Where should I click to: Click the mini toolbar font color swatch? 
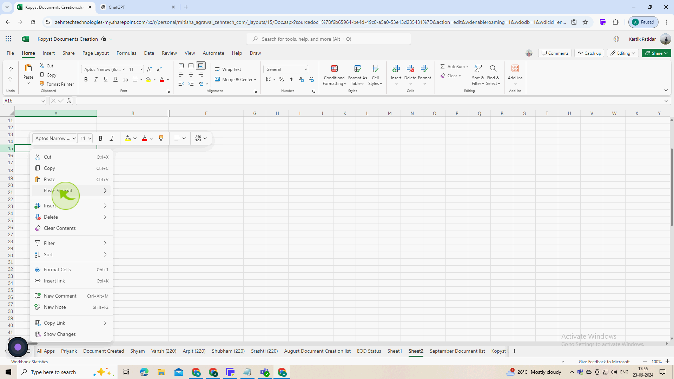click(145, 138)
